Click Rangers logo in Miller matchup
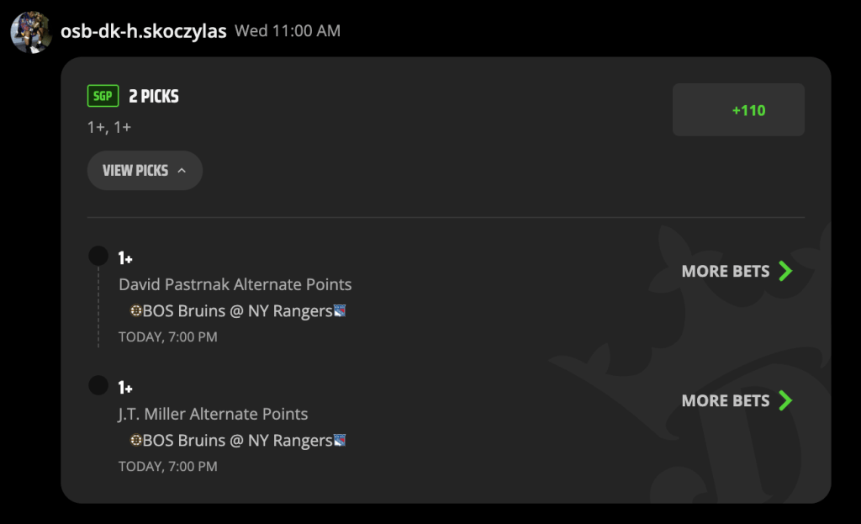Image resolution: width=861 pixels, height=524 pixels. point(340,441)
